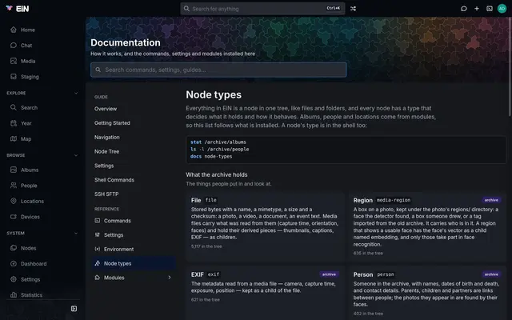Screen dimensions: 512x320
Task: Click the archive badge on the Region card
Action: (491, 200)
